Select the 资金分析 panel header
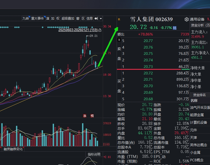This screenshot has width=210, height=165. coord(200,25)
